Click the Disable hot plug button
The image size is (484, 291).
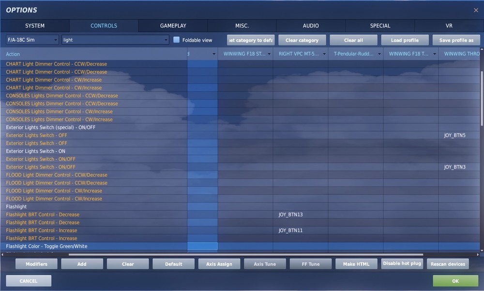[x=402, y=264]
